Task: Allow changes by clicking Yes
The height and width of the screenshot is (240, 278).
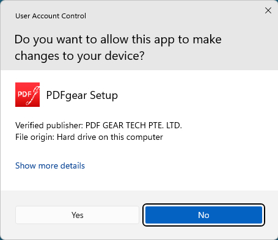Action: pyautogui.click(x=77, y=215)
